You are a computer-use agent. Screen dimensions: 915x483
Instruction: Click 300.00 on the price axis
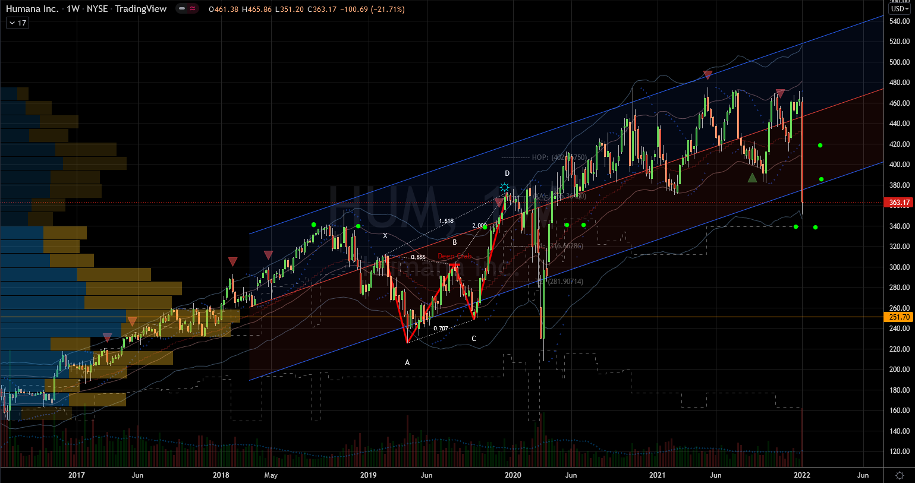click(899, 267)
